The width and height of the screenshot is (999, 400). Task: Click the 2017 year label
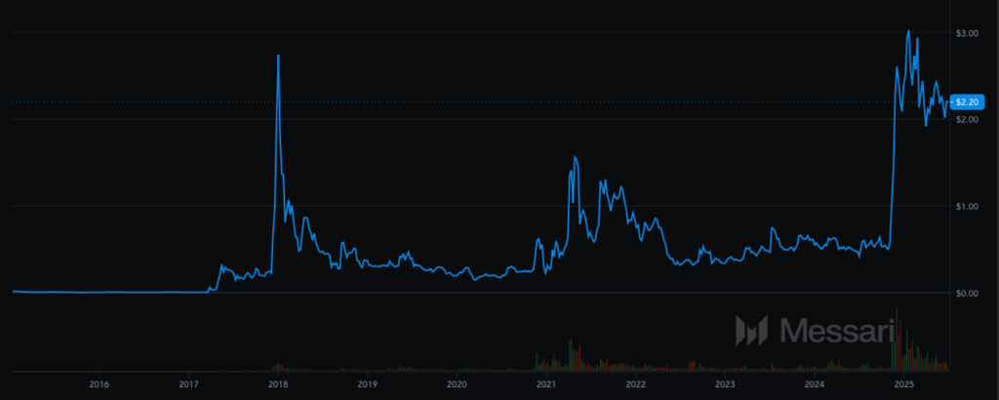click(188, 384)
